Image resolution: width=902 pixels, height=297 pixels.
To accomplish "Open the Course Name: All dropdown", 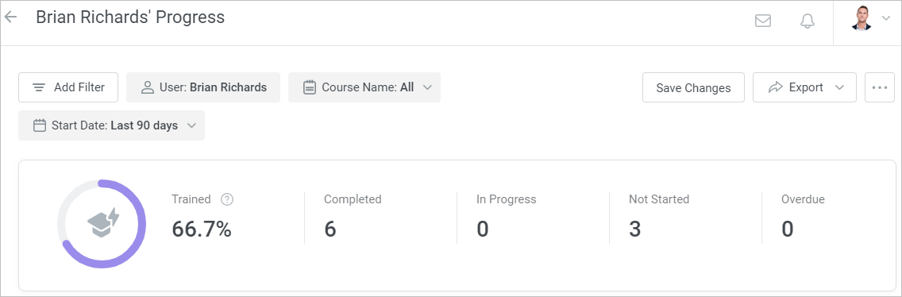I will click(364, 87).
